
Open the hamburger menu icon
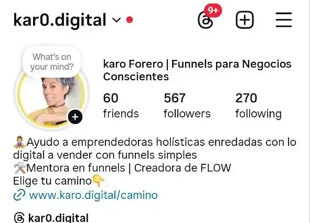pos(284,20)
